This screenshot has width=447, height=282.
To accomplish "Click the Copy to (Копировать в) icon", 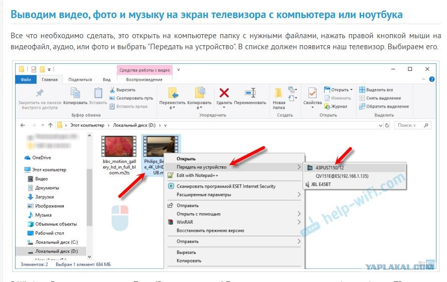I will tap(200, 93).
